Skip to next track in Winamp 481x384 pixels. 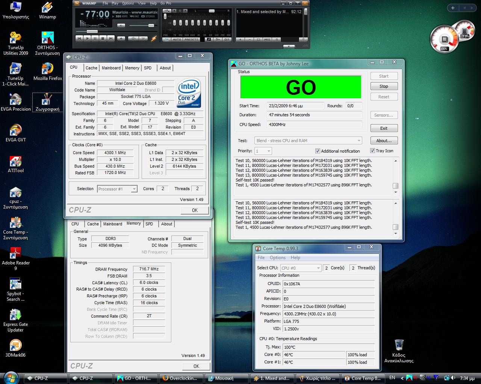(111, 38)
